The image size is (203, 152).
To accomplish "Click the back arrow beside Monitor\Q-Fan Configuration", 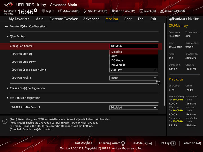I will tap(6, 26).
